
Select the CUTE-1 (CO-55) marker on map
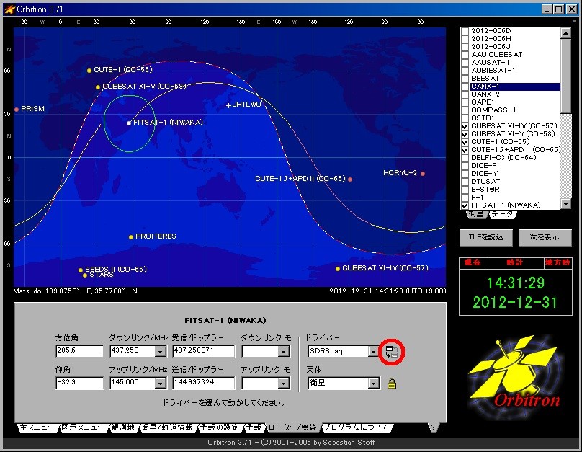[x=89, y=71]
